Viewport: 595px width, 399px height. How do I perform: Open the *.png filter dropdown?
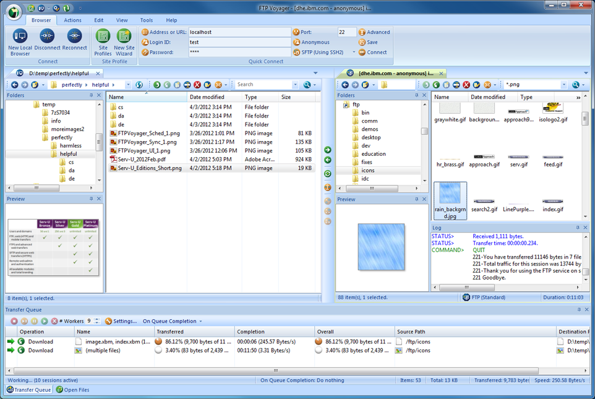pyautogui.click(x=563, y=85)
